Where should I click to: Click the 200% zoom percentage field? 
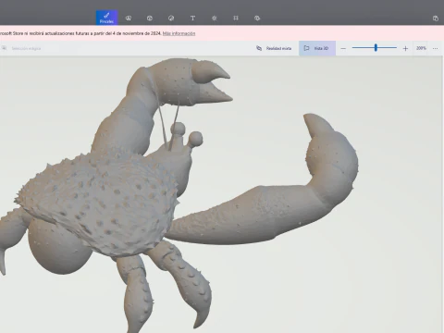[421, 48]
